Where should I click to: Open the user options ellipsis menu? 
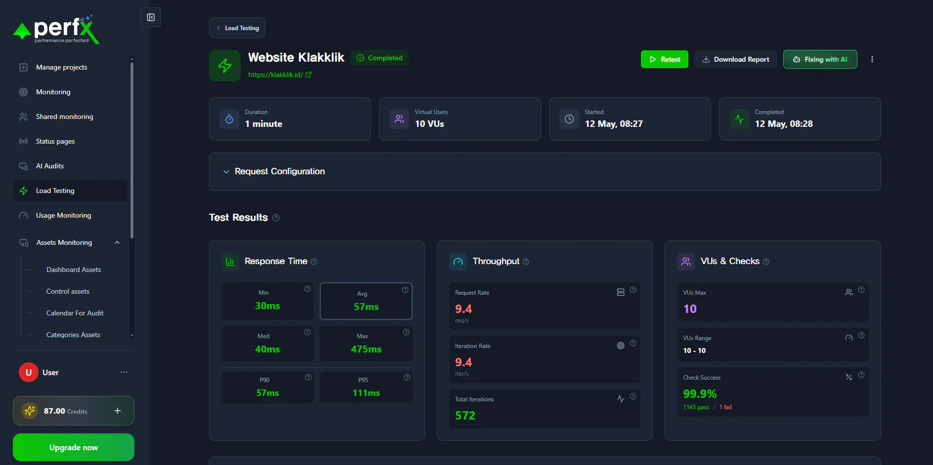pyautogui.click(x=124, y=372)
